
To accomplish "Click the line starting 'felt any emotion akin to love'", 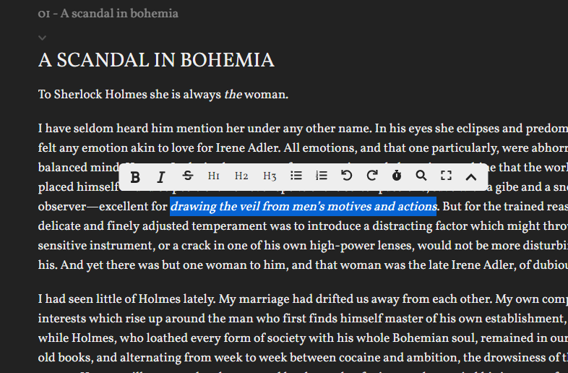I will [x=303, y=148].
